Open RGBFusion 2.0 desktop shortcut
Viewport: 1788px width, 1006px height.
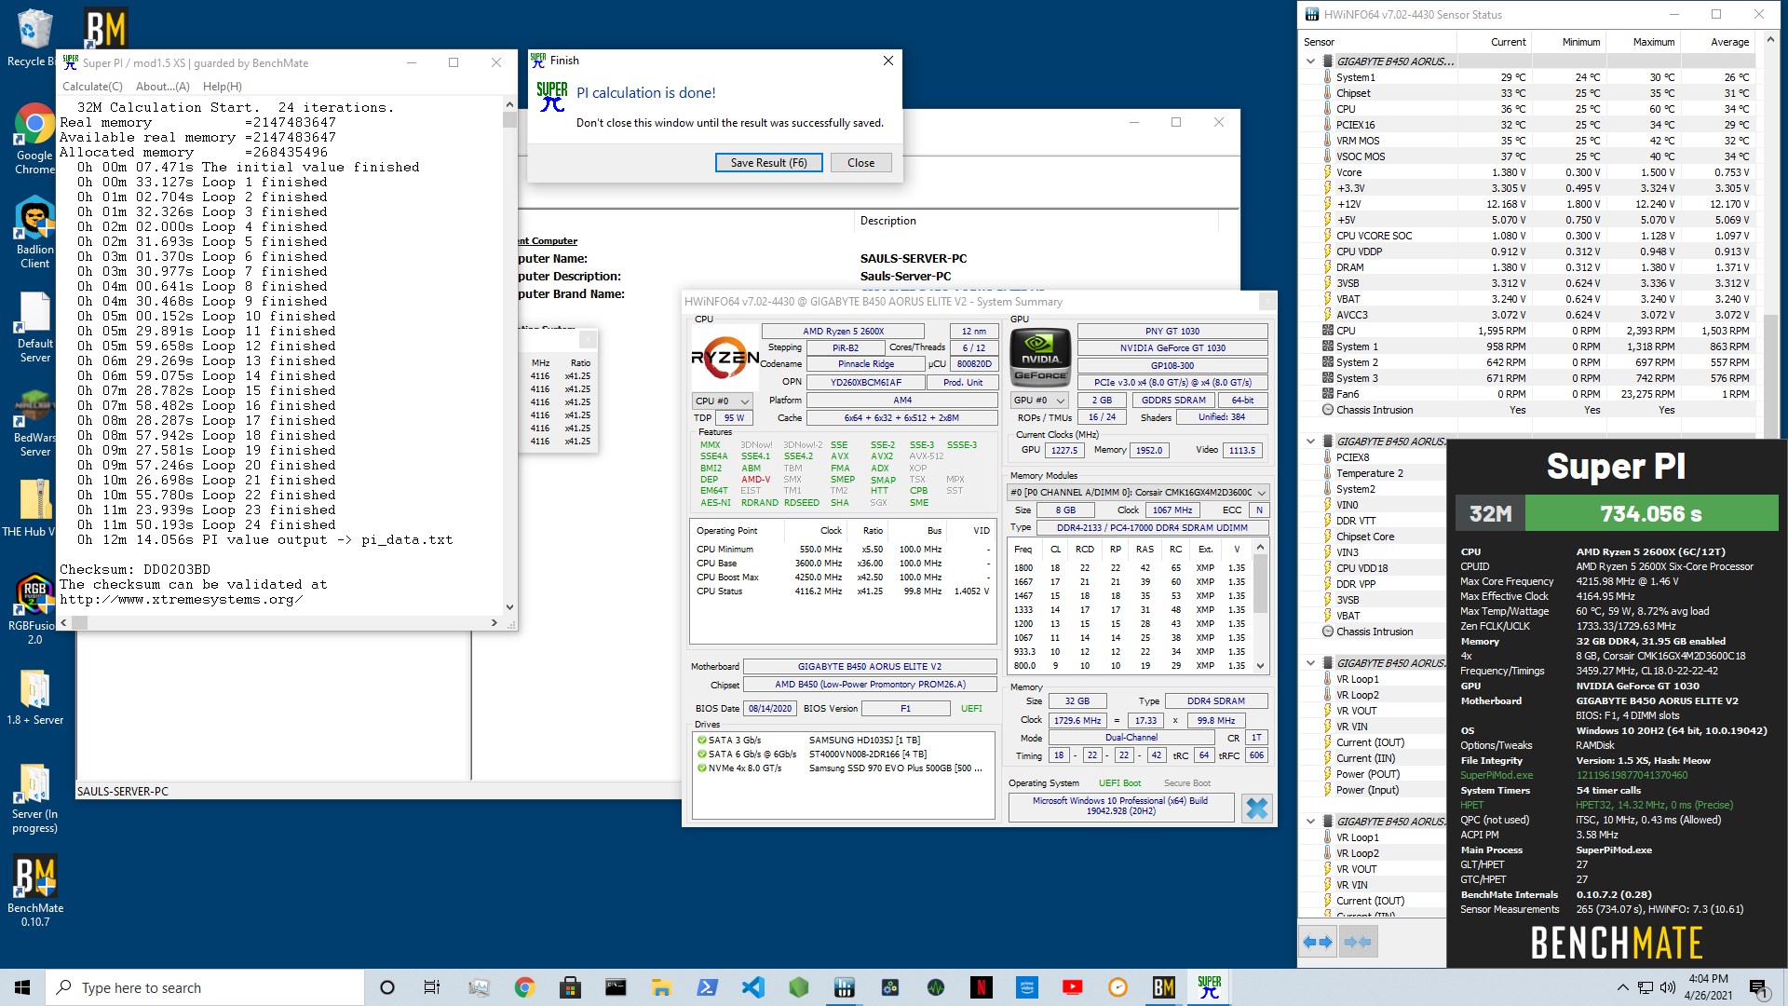tap(34, 610)
